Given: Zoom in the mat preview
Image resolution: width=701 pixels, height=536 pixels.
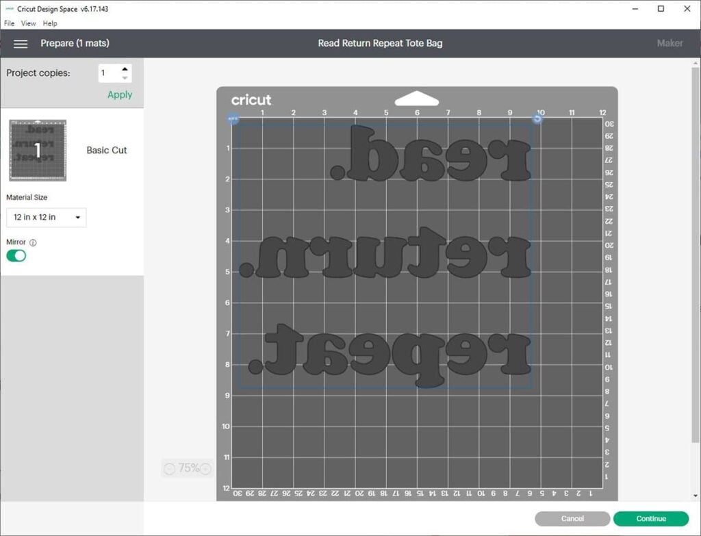Looking at the screenshot, I should (205, 468).
